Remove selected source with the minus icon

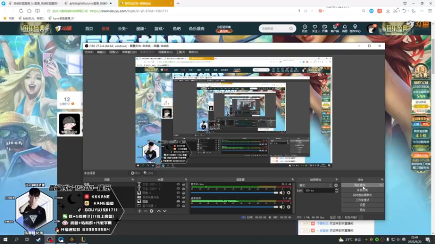(146, 211)
